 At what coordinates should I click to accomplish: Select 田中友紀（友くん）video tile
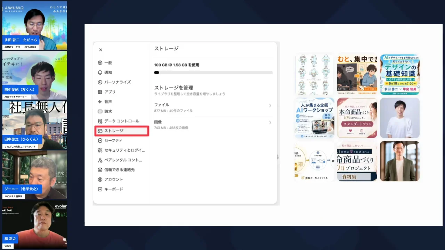(35, 75)
